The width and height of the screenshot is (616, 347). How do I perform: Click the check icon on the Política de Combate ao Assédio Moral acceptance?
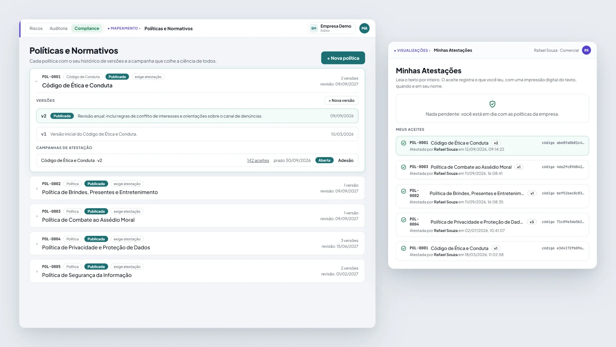click(x=403, y=167)
